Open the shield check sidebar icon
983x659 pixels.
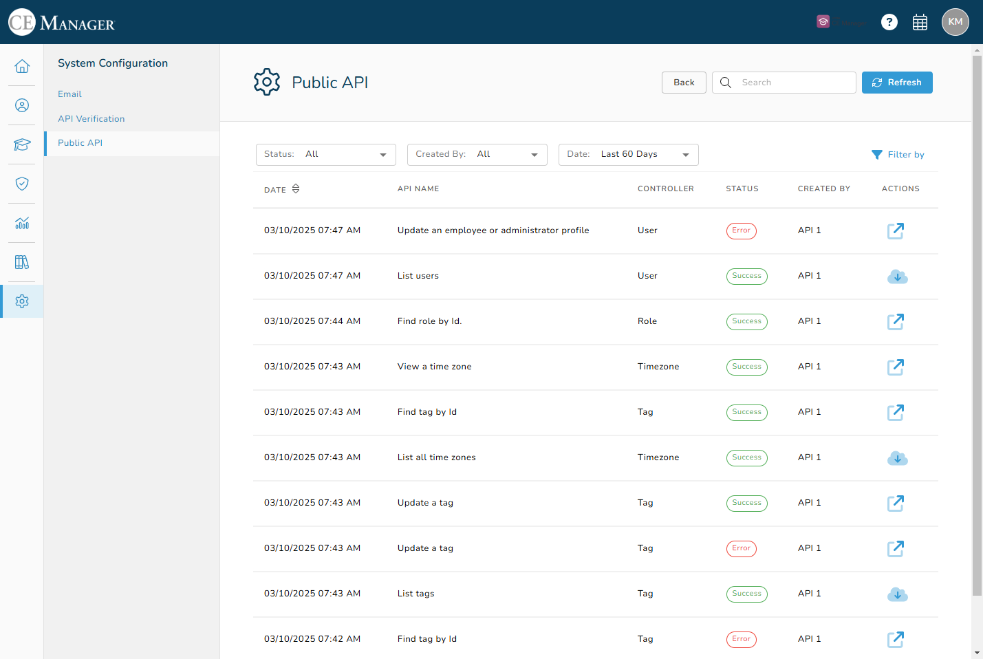tap(22, 184)
